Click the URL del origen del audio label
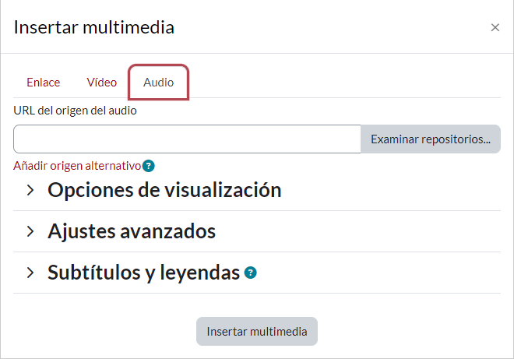Image resolution: width=514 pixels, height=359 pixels. pyautogui.click(x=75, y=111)
